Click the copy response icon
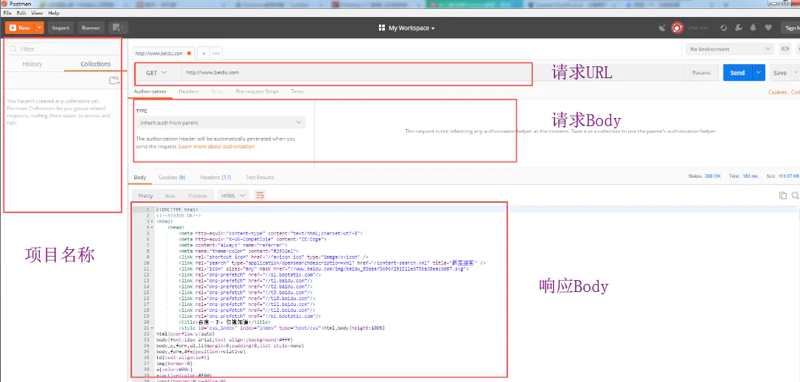The height and width of the screenshot is (382, 800). (x=782, y=195)
